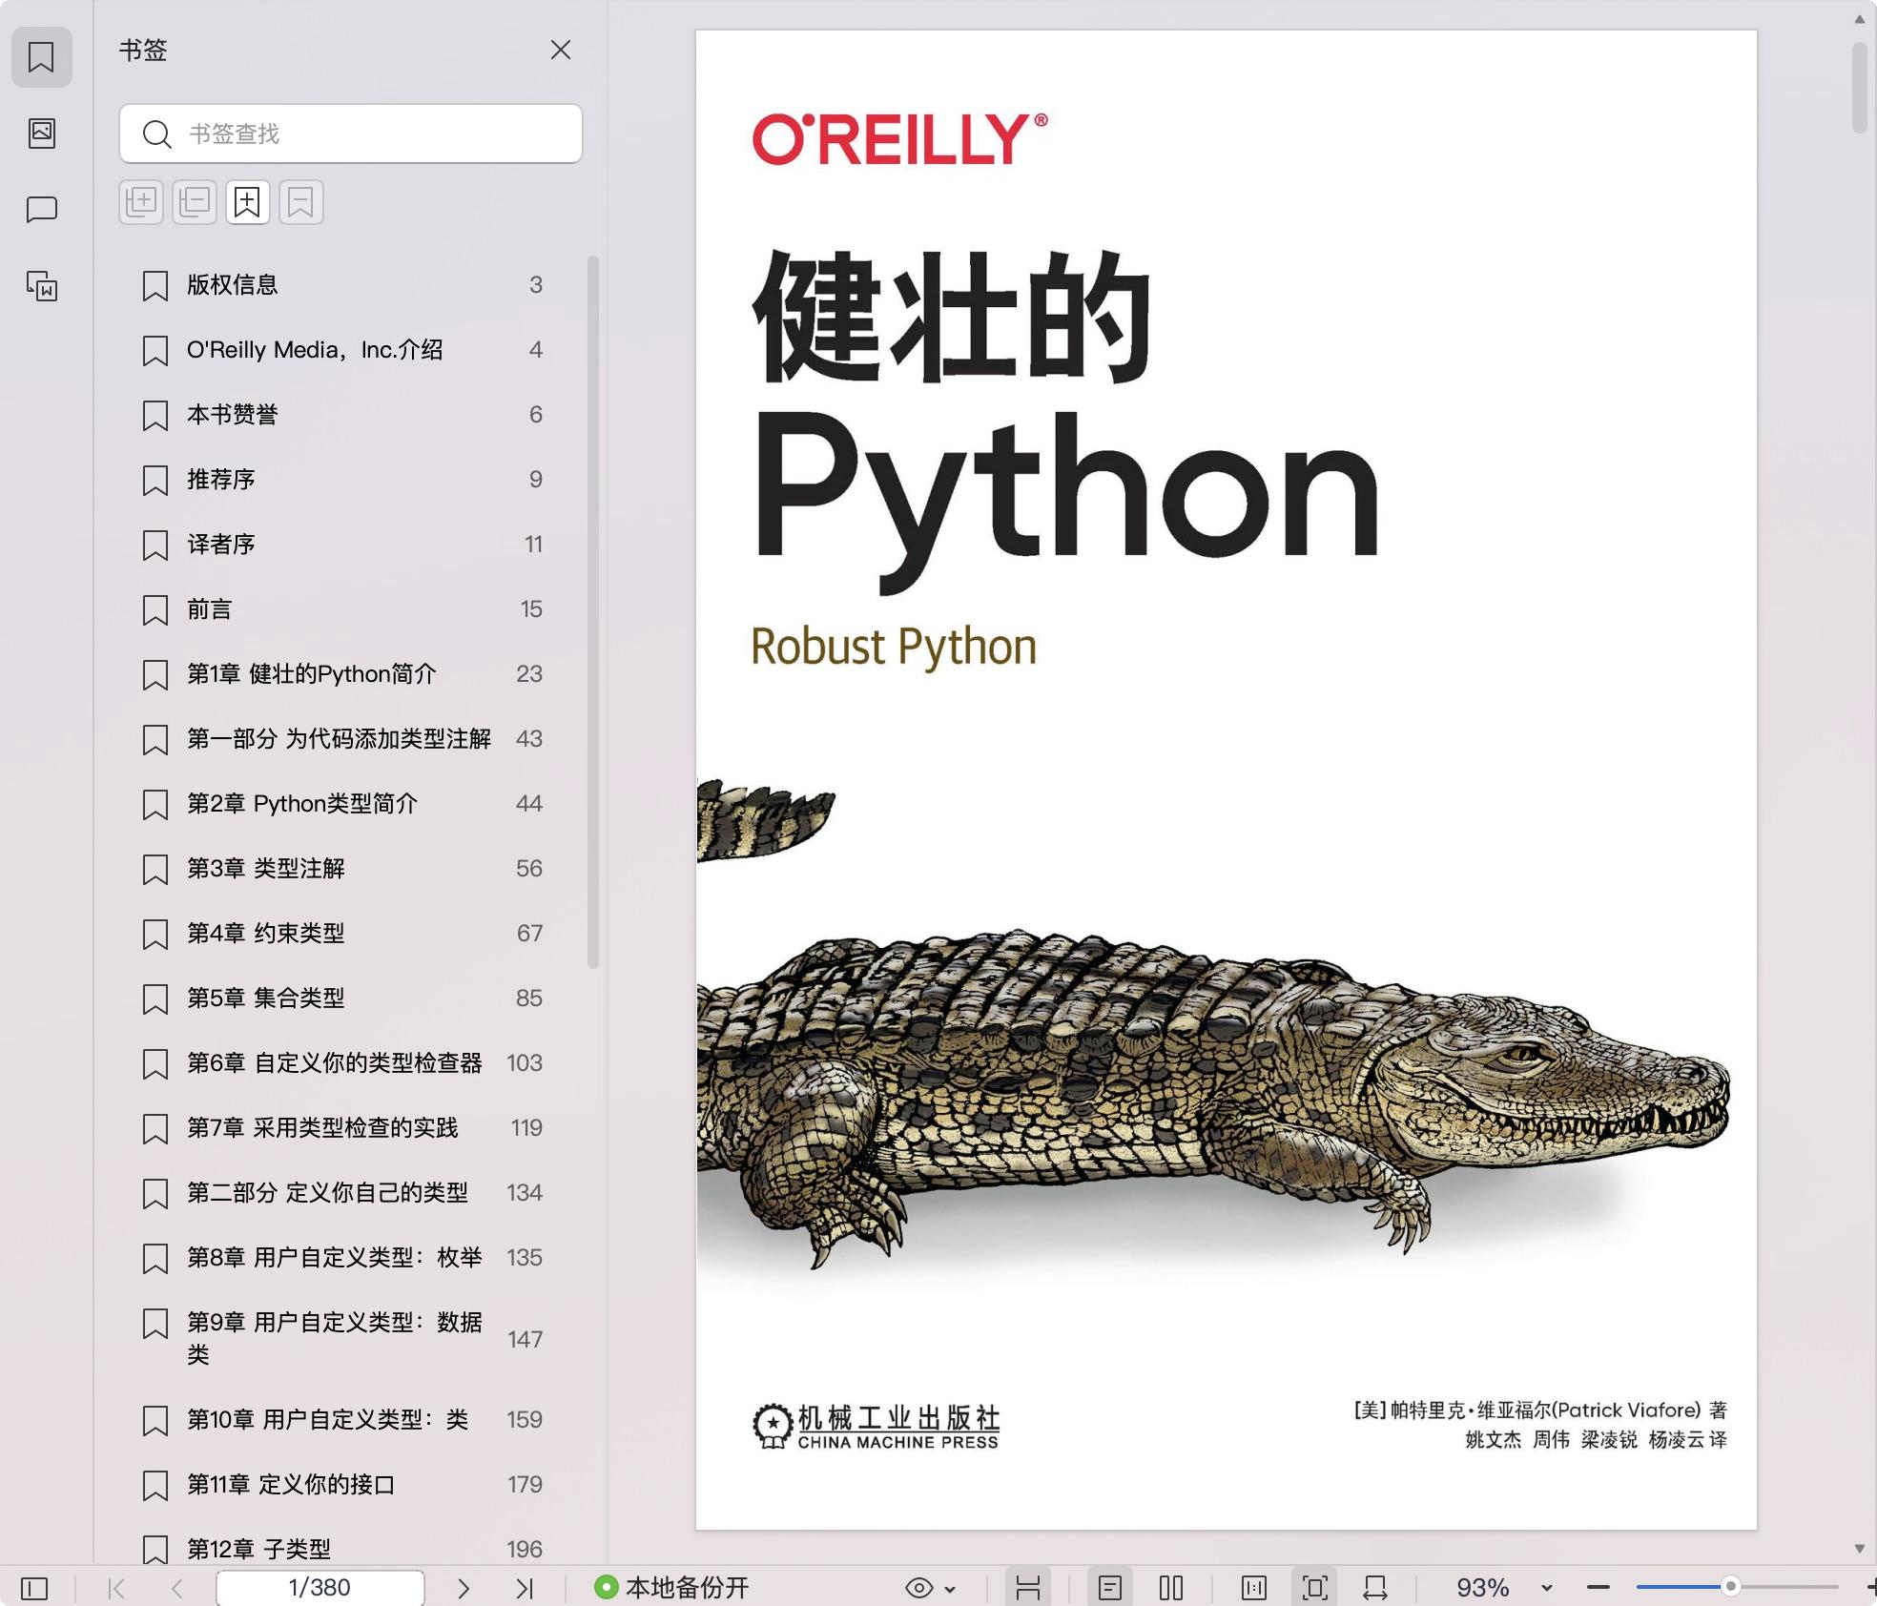Go to previous page button
The width and height of the screenshot is (1877, 1606).
(x=176, y=1588)
